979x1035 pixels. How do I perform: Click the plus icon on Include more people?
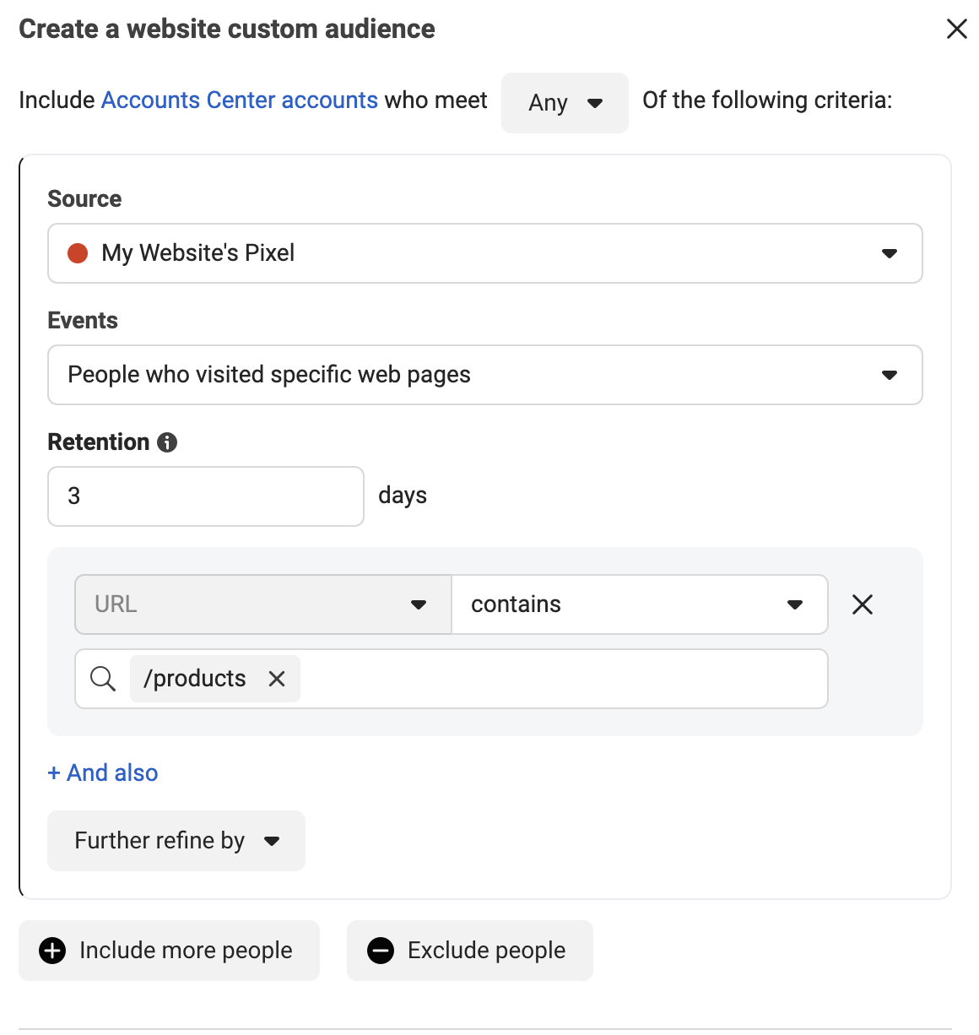coord(52,951)
